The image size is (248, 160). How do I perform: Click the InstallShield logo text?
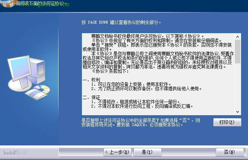16,153
